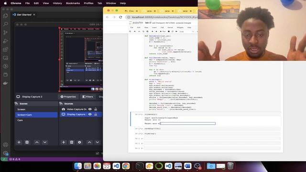Open Jupyter notebook Kernel menu
The image size is (306, 172).
pos(170,28)
